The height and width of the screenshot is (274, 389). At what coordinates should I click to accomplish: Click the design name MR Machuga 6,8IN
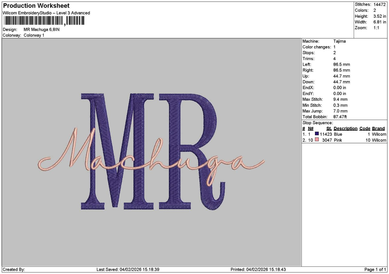(x=41, y=30)
